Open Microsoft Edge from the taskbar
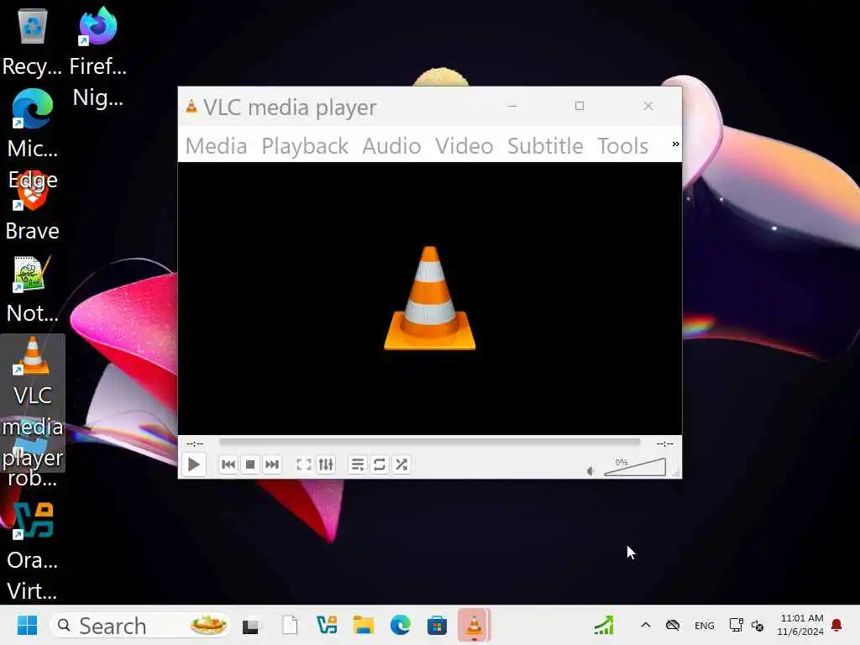 coord(401,625)
